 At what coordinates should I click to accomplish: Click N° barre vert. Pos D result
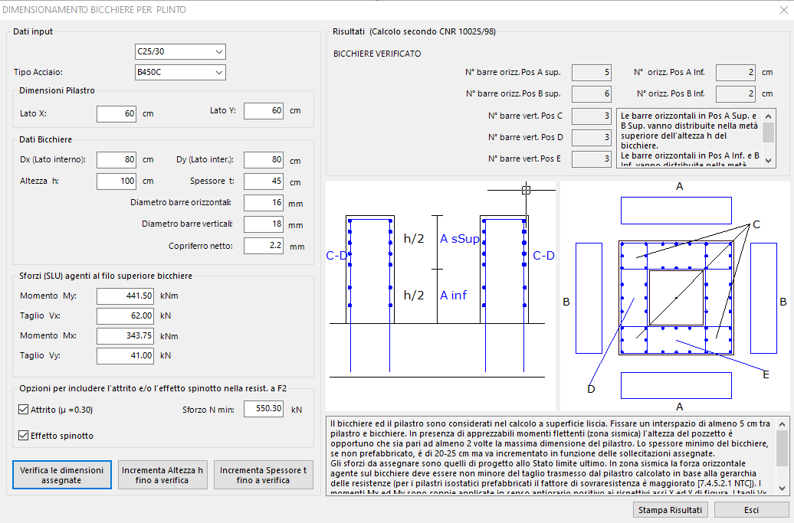(x=592, y=137)
